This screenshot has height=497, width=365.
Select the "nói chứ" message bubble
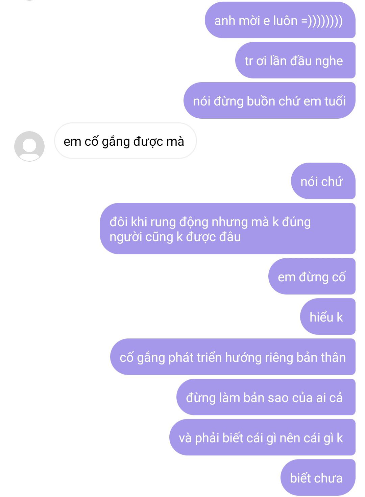(x=323, y=181)
